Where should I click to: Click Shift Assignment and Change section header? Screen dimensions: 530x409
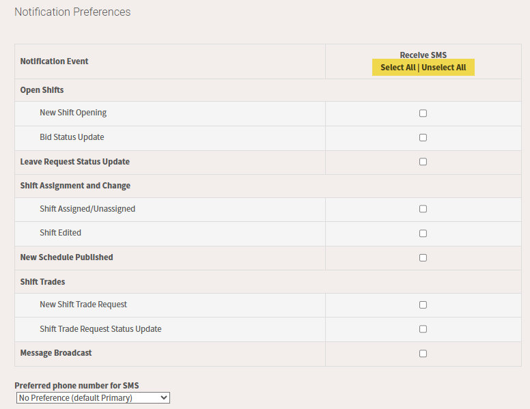(x=75, y=186)
